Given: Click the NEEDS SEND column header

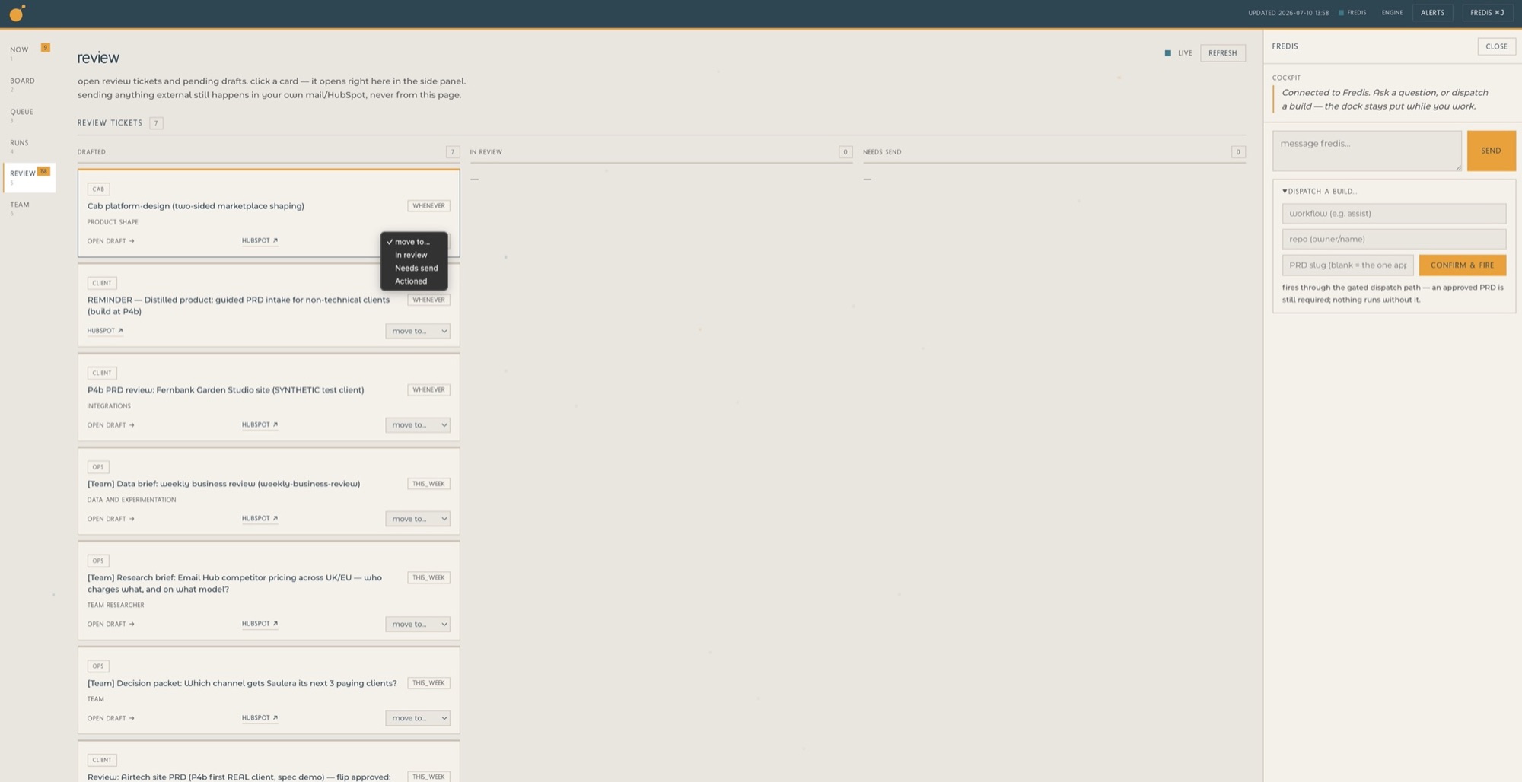Looking at the screenshot, I should click(x=882, y=152).
